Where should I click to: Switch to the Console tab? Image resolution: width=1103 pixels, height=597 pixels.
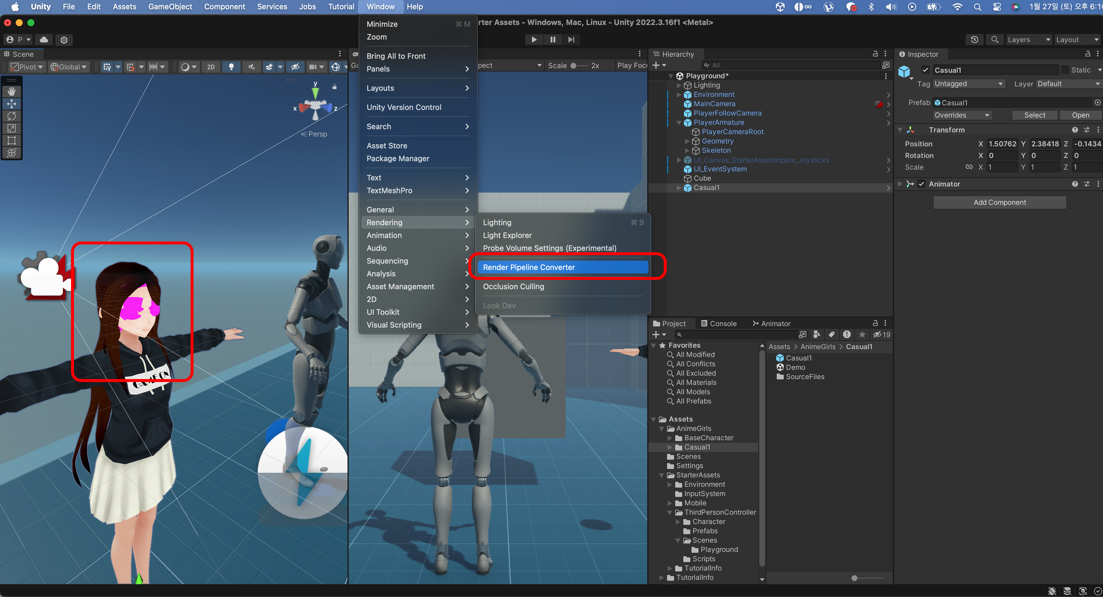click(x=719, y=324)
